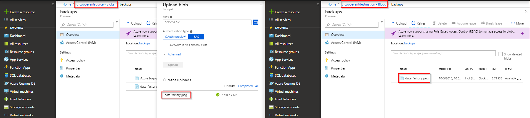This screenshot has height=118, width=530.
Task: Open more options for uploaded data-factory.jpeg
Action: click(254, 95)
